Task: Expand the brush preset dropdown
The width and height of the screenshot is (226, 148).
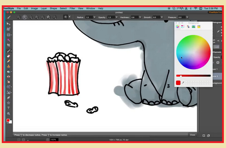Action: pyautogui.click(x=70, y=17)
